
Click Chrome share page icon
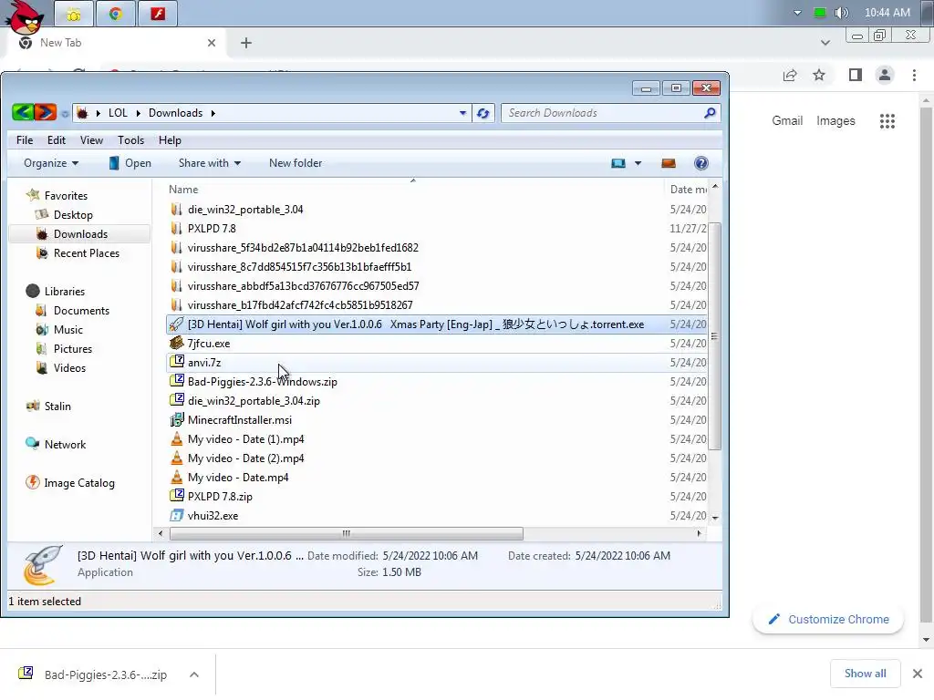coord(790,75)
